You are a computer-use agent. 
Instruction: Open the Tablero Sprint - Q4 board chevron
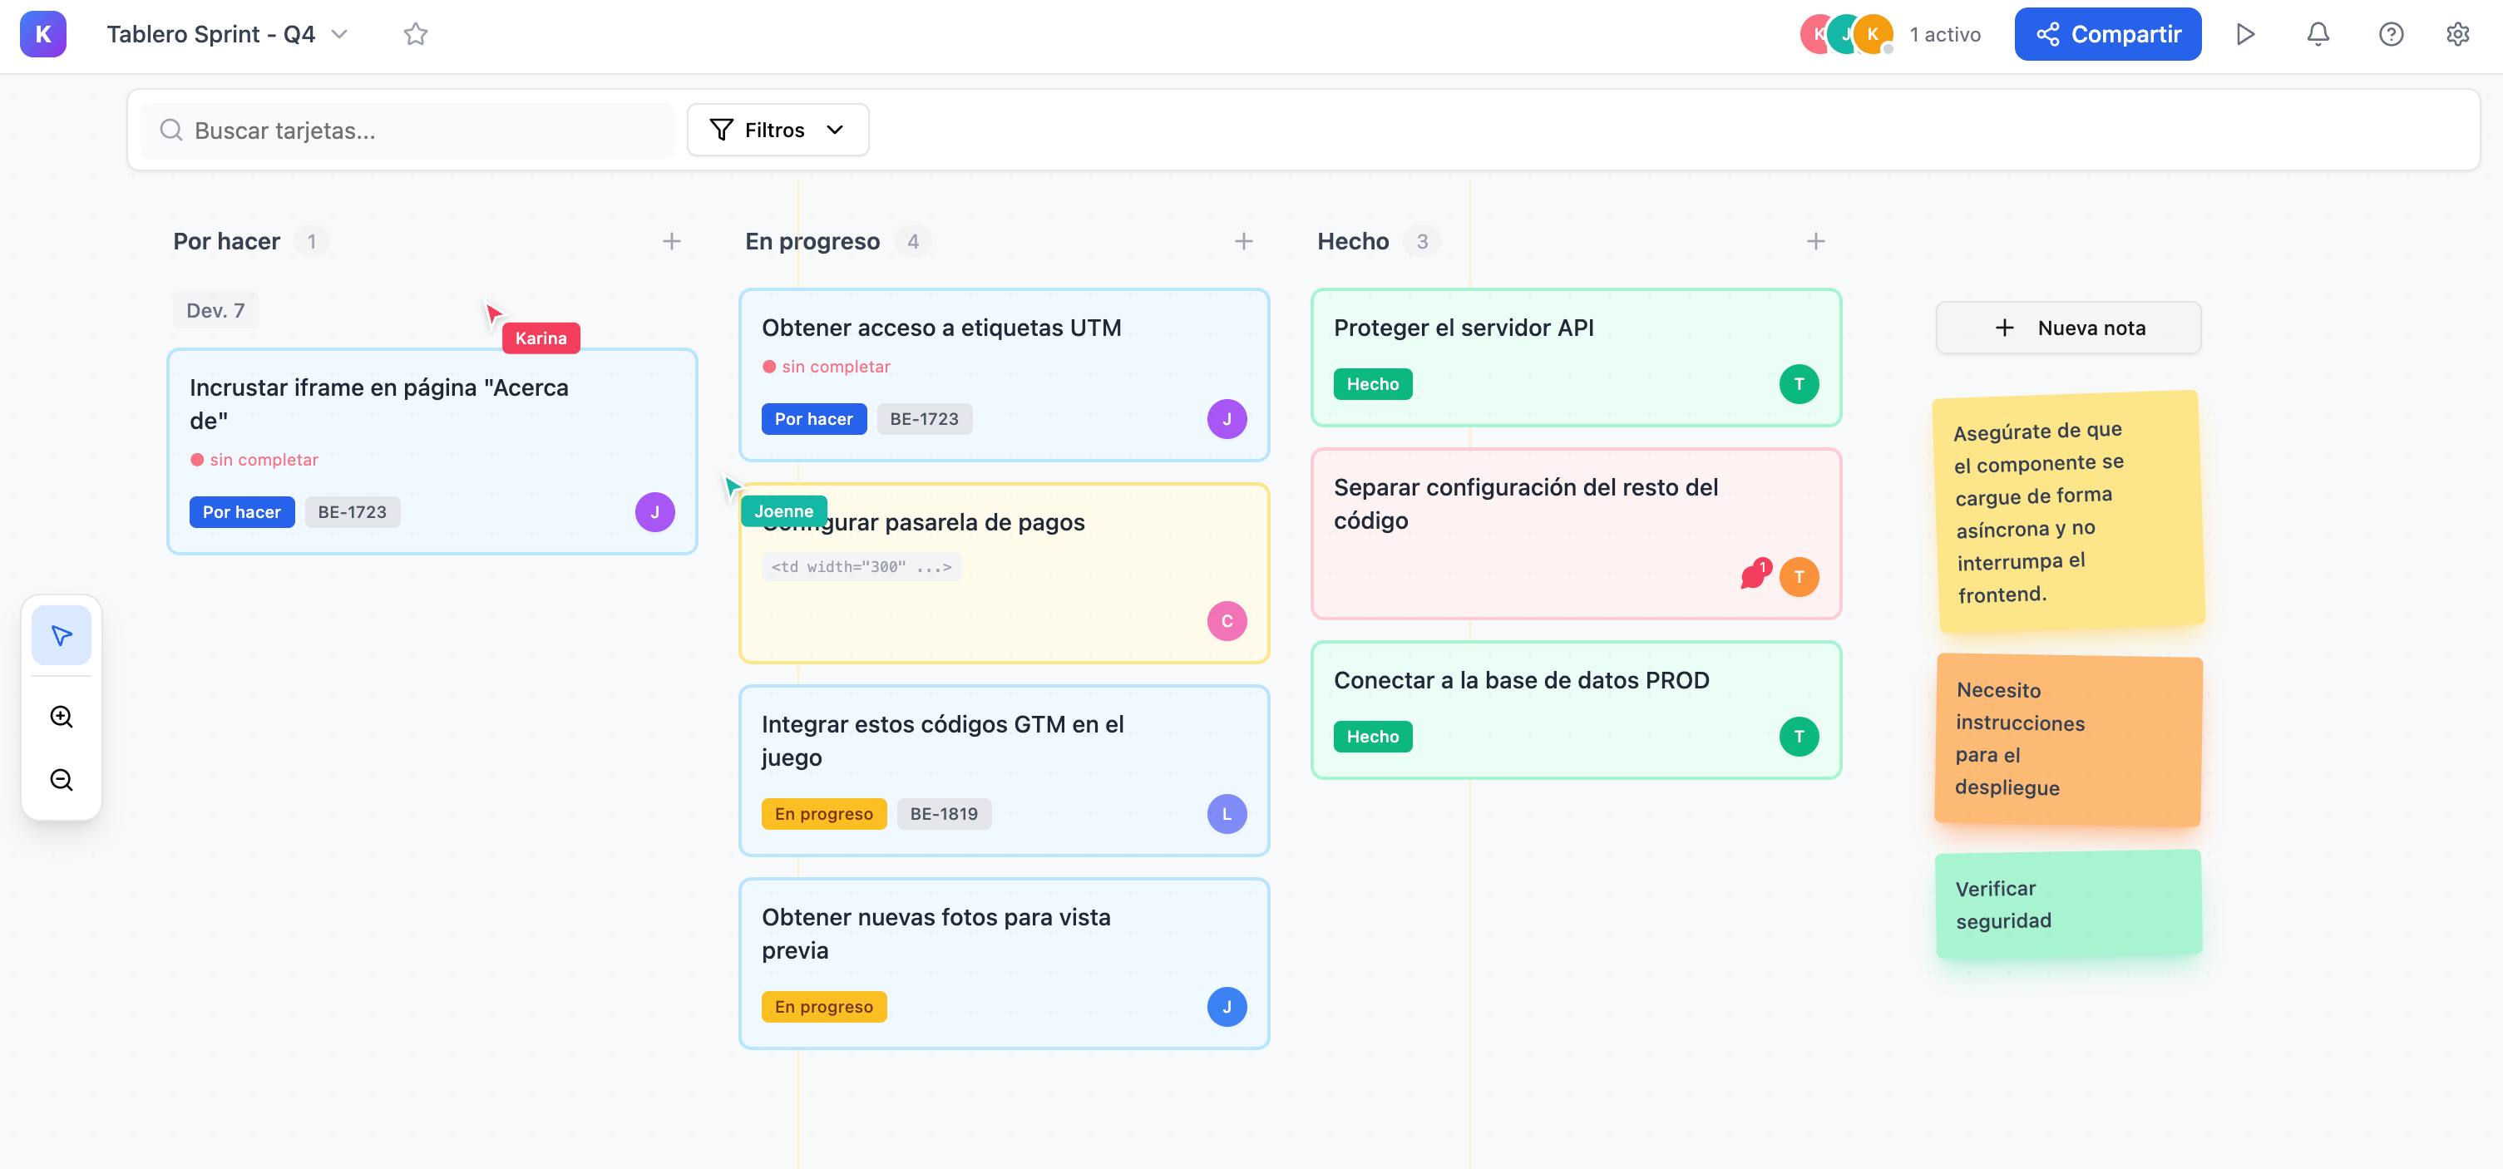click(339, 35)
